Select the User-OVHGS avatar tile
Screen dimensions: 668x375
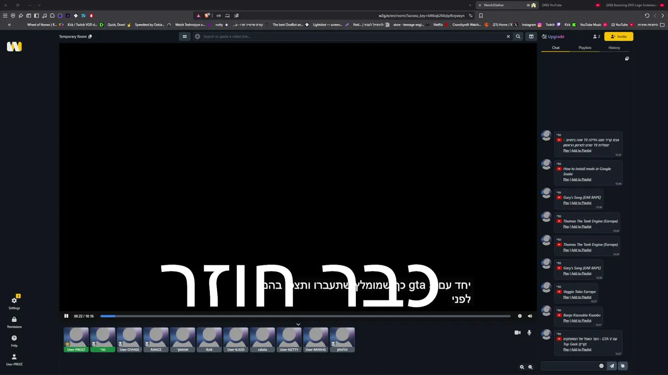pos(129,340)
